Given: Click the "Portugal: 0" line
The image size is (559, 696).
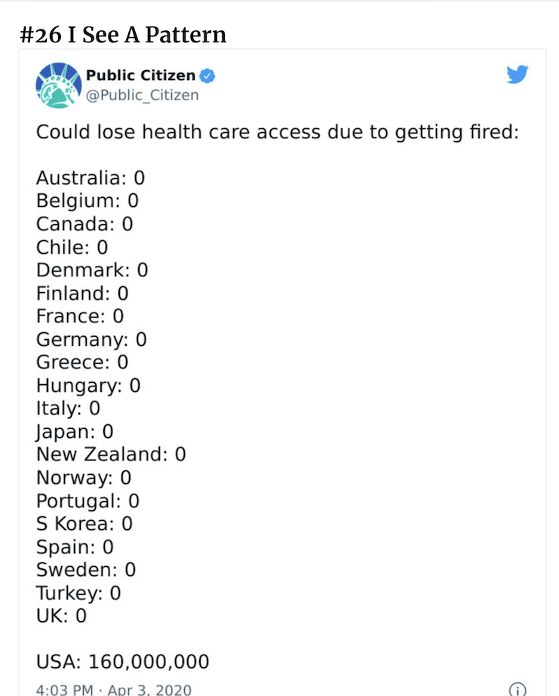Looking at the screenshot, I should click(x=88, y=500).
